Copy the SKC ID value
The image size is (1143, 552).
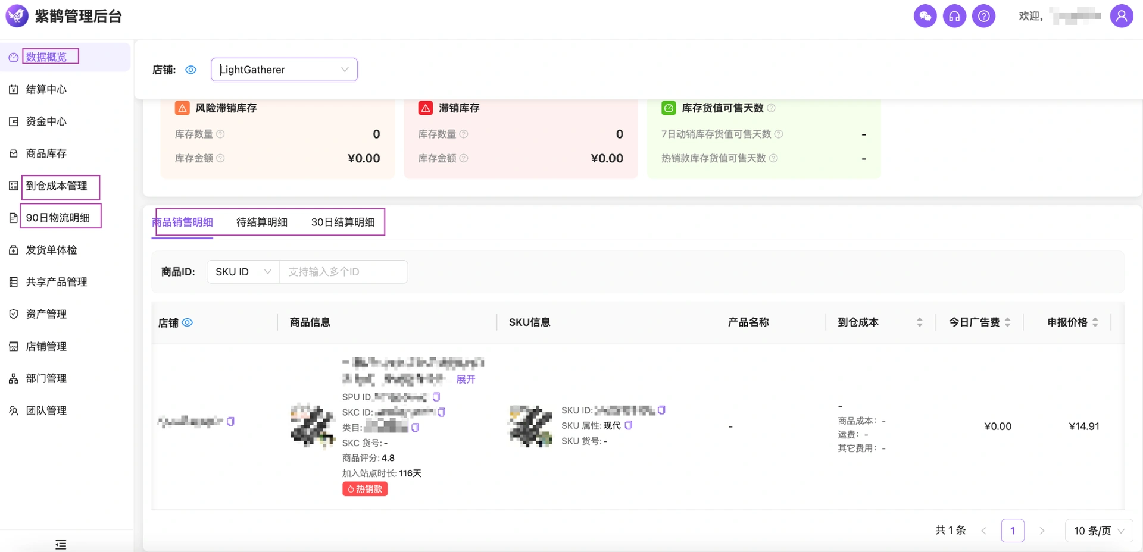click(x=442, y=412)
